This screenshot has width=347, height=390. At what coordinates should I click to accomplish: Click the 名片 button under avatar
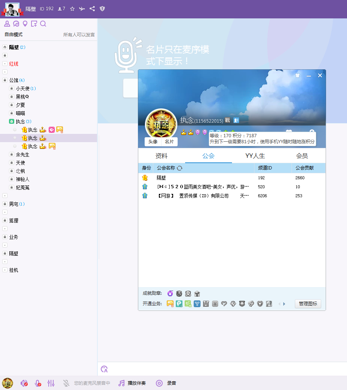click(x=169, y=142)
